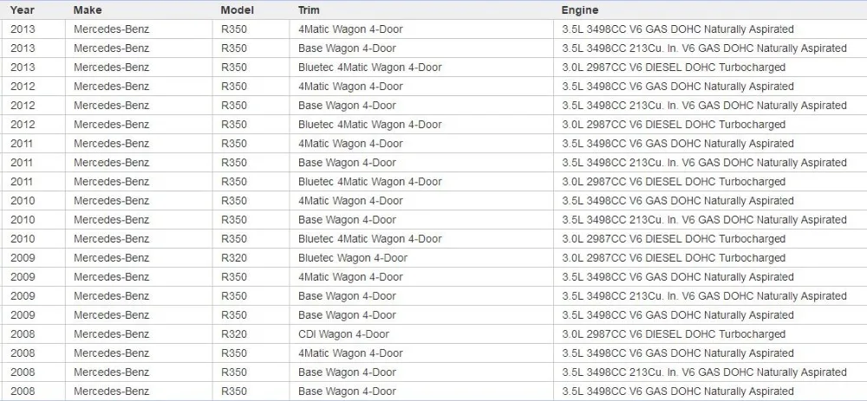Click the diesel engine cell for the 2008 R320 CDI
The image size is (867, 401).
[710, 334]
